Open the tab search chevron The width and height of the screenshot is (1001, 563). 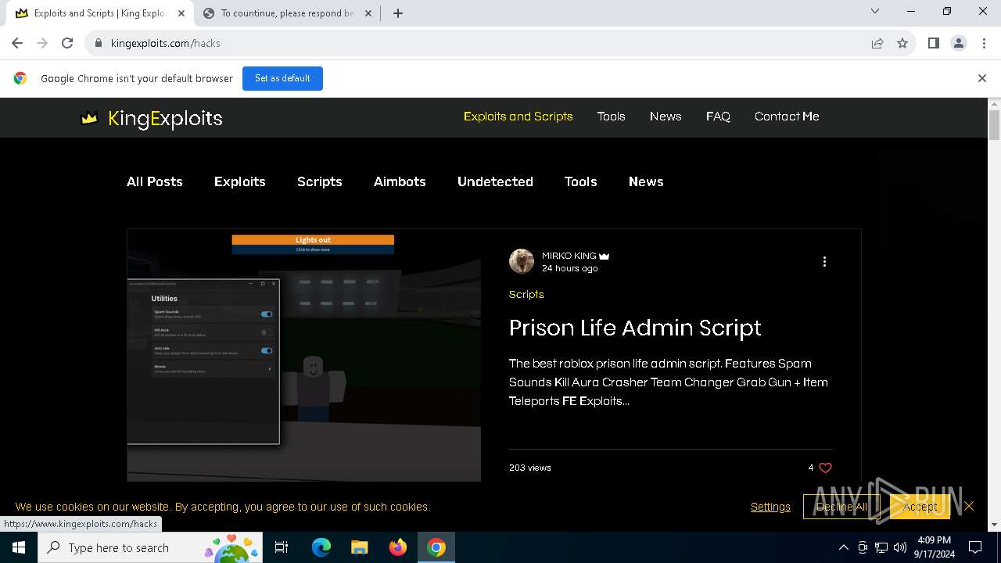click(875, 11)
